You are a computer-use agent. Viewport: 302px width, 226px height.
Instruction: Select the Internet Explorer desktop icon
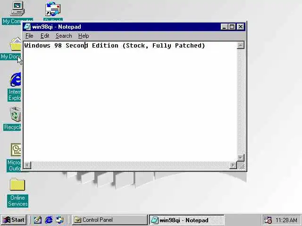coord(16,80)
